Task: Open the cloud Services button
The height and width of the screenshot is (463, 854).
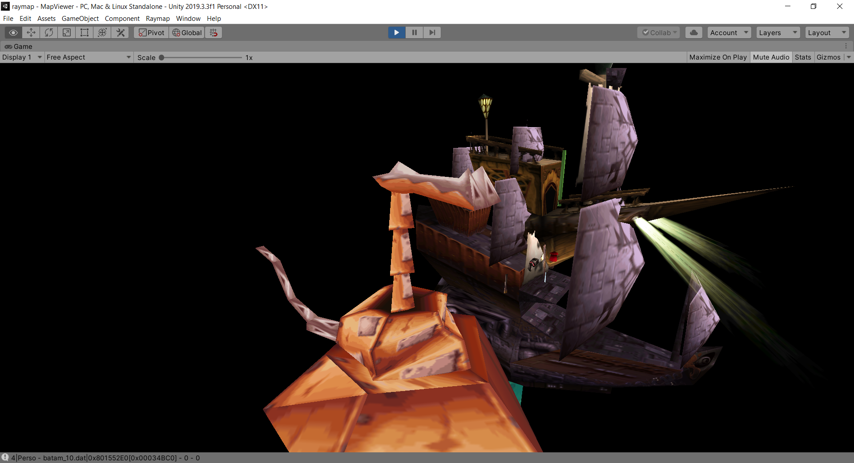Action: pos(694,32)
